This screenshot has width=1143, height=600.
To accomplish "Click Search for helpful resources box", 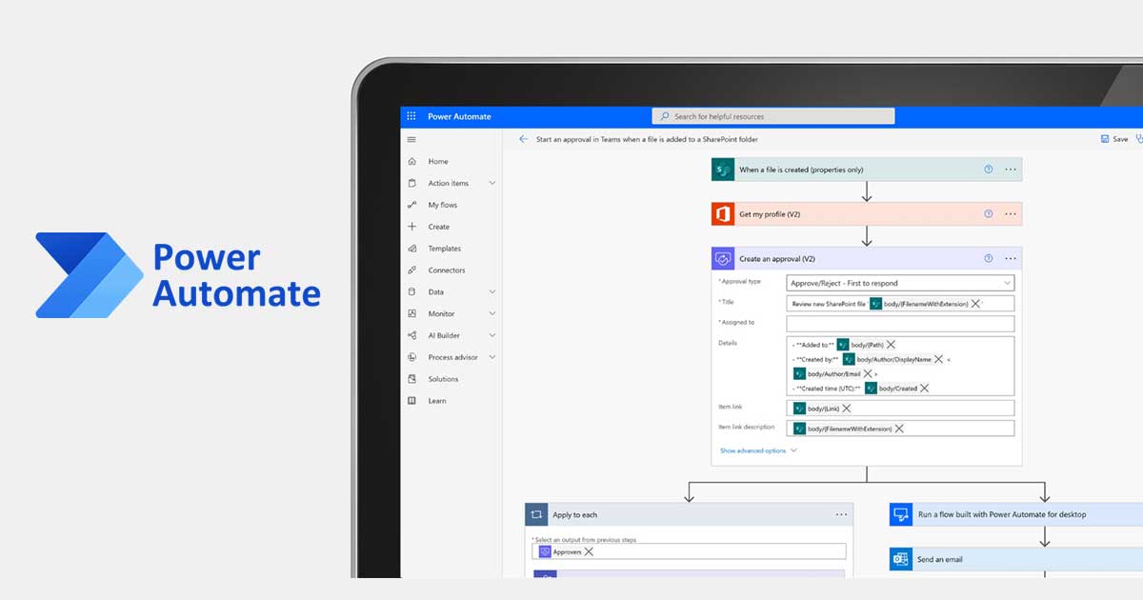I will tap(773, 116).
